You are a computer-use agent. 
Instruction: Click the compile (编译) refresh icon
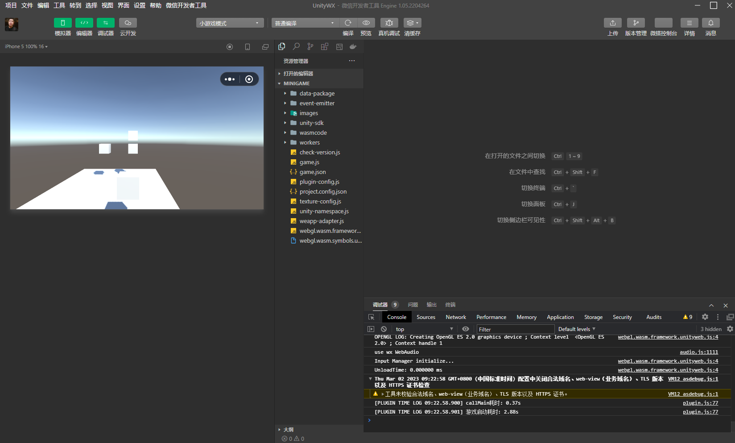pos(348,23)
